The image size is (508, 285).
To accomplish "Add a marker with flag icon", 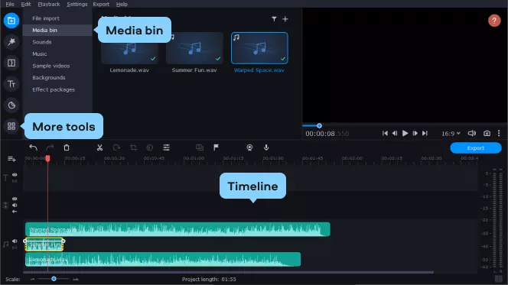I will click(x=216, y=147).
